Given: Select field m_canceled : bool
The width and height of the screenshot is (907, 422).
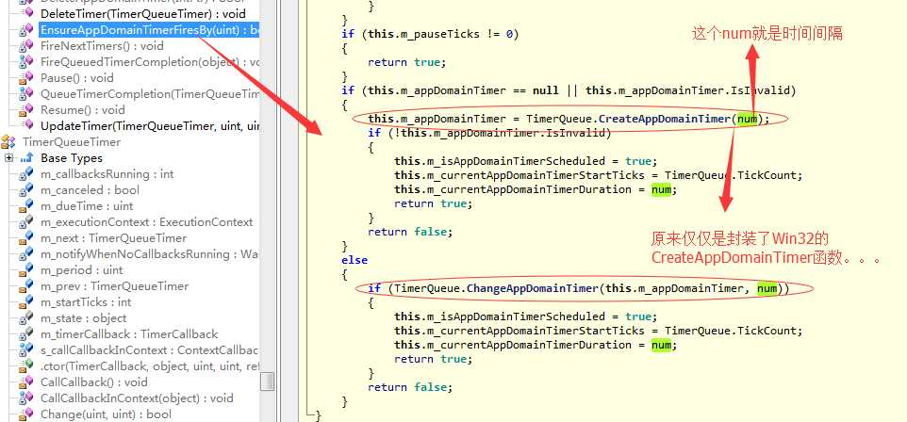Looking at the screenshot, I should click(90, 189).
